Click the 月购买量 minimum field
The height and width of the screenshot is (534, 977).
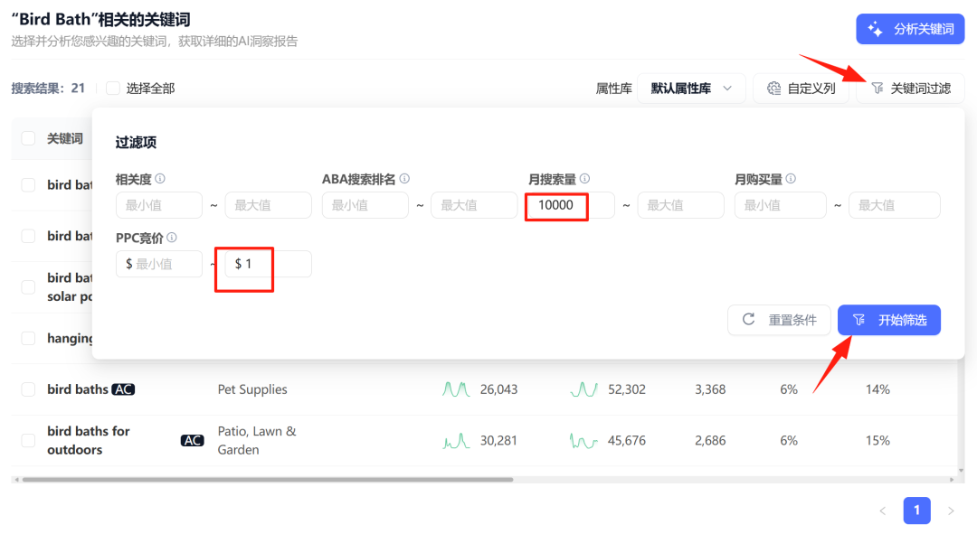780,205
